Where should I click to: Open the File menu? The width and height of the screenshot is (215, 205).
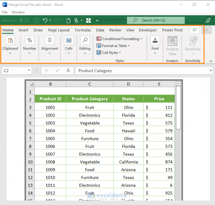pos(5,12)
